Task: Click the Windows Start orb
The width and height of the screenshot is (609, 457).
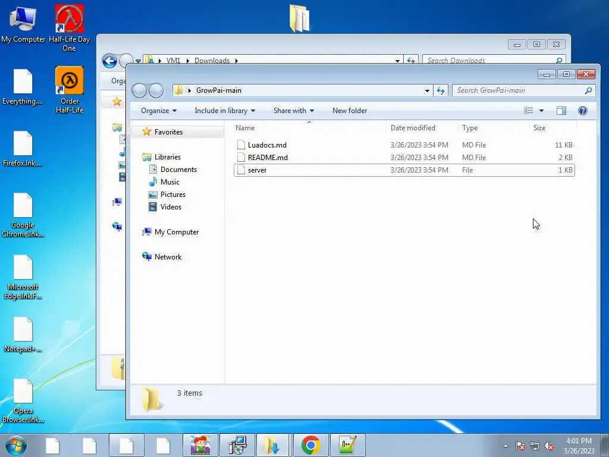Action: [16, 445]
